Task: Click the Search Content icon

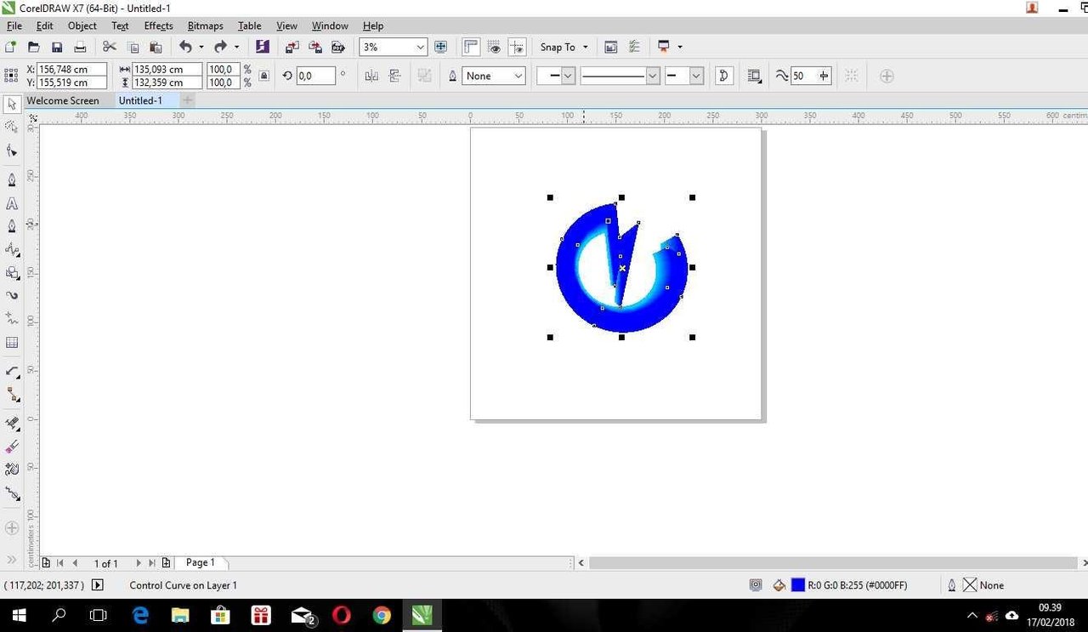Action: tap(262, 47)
